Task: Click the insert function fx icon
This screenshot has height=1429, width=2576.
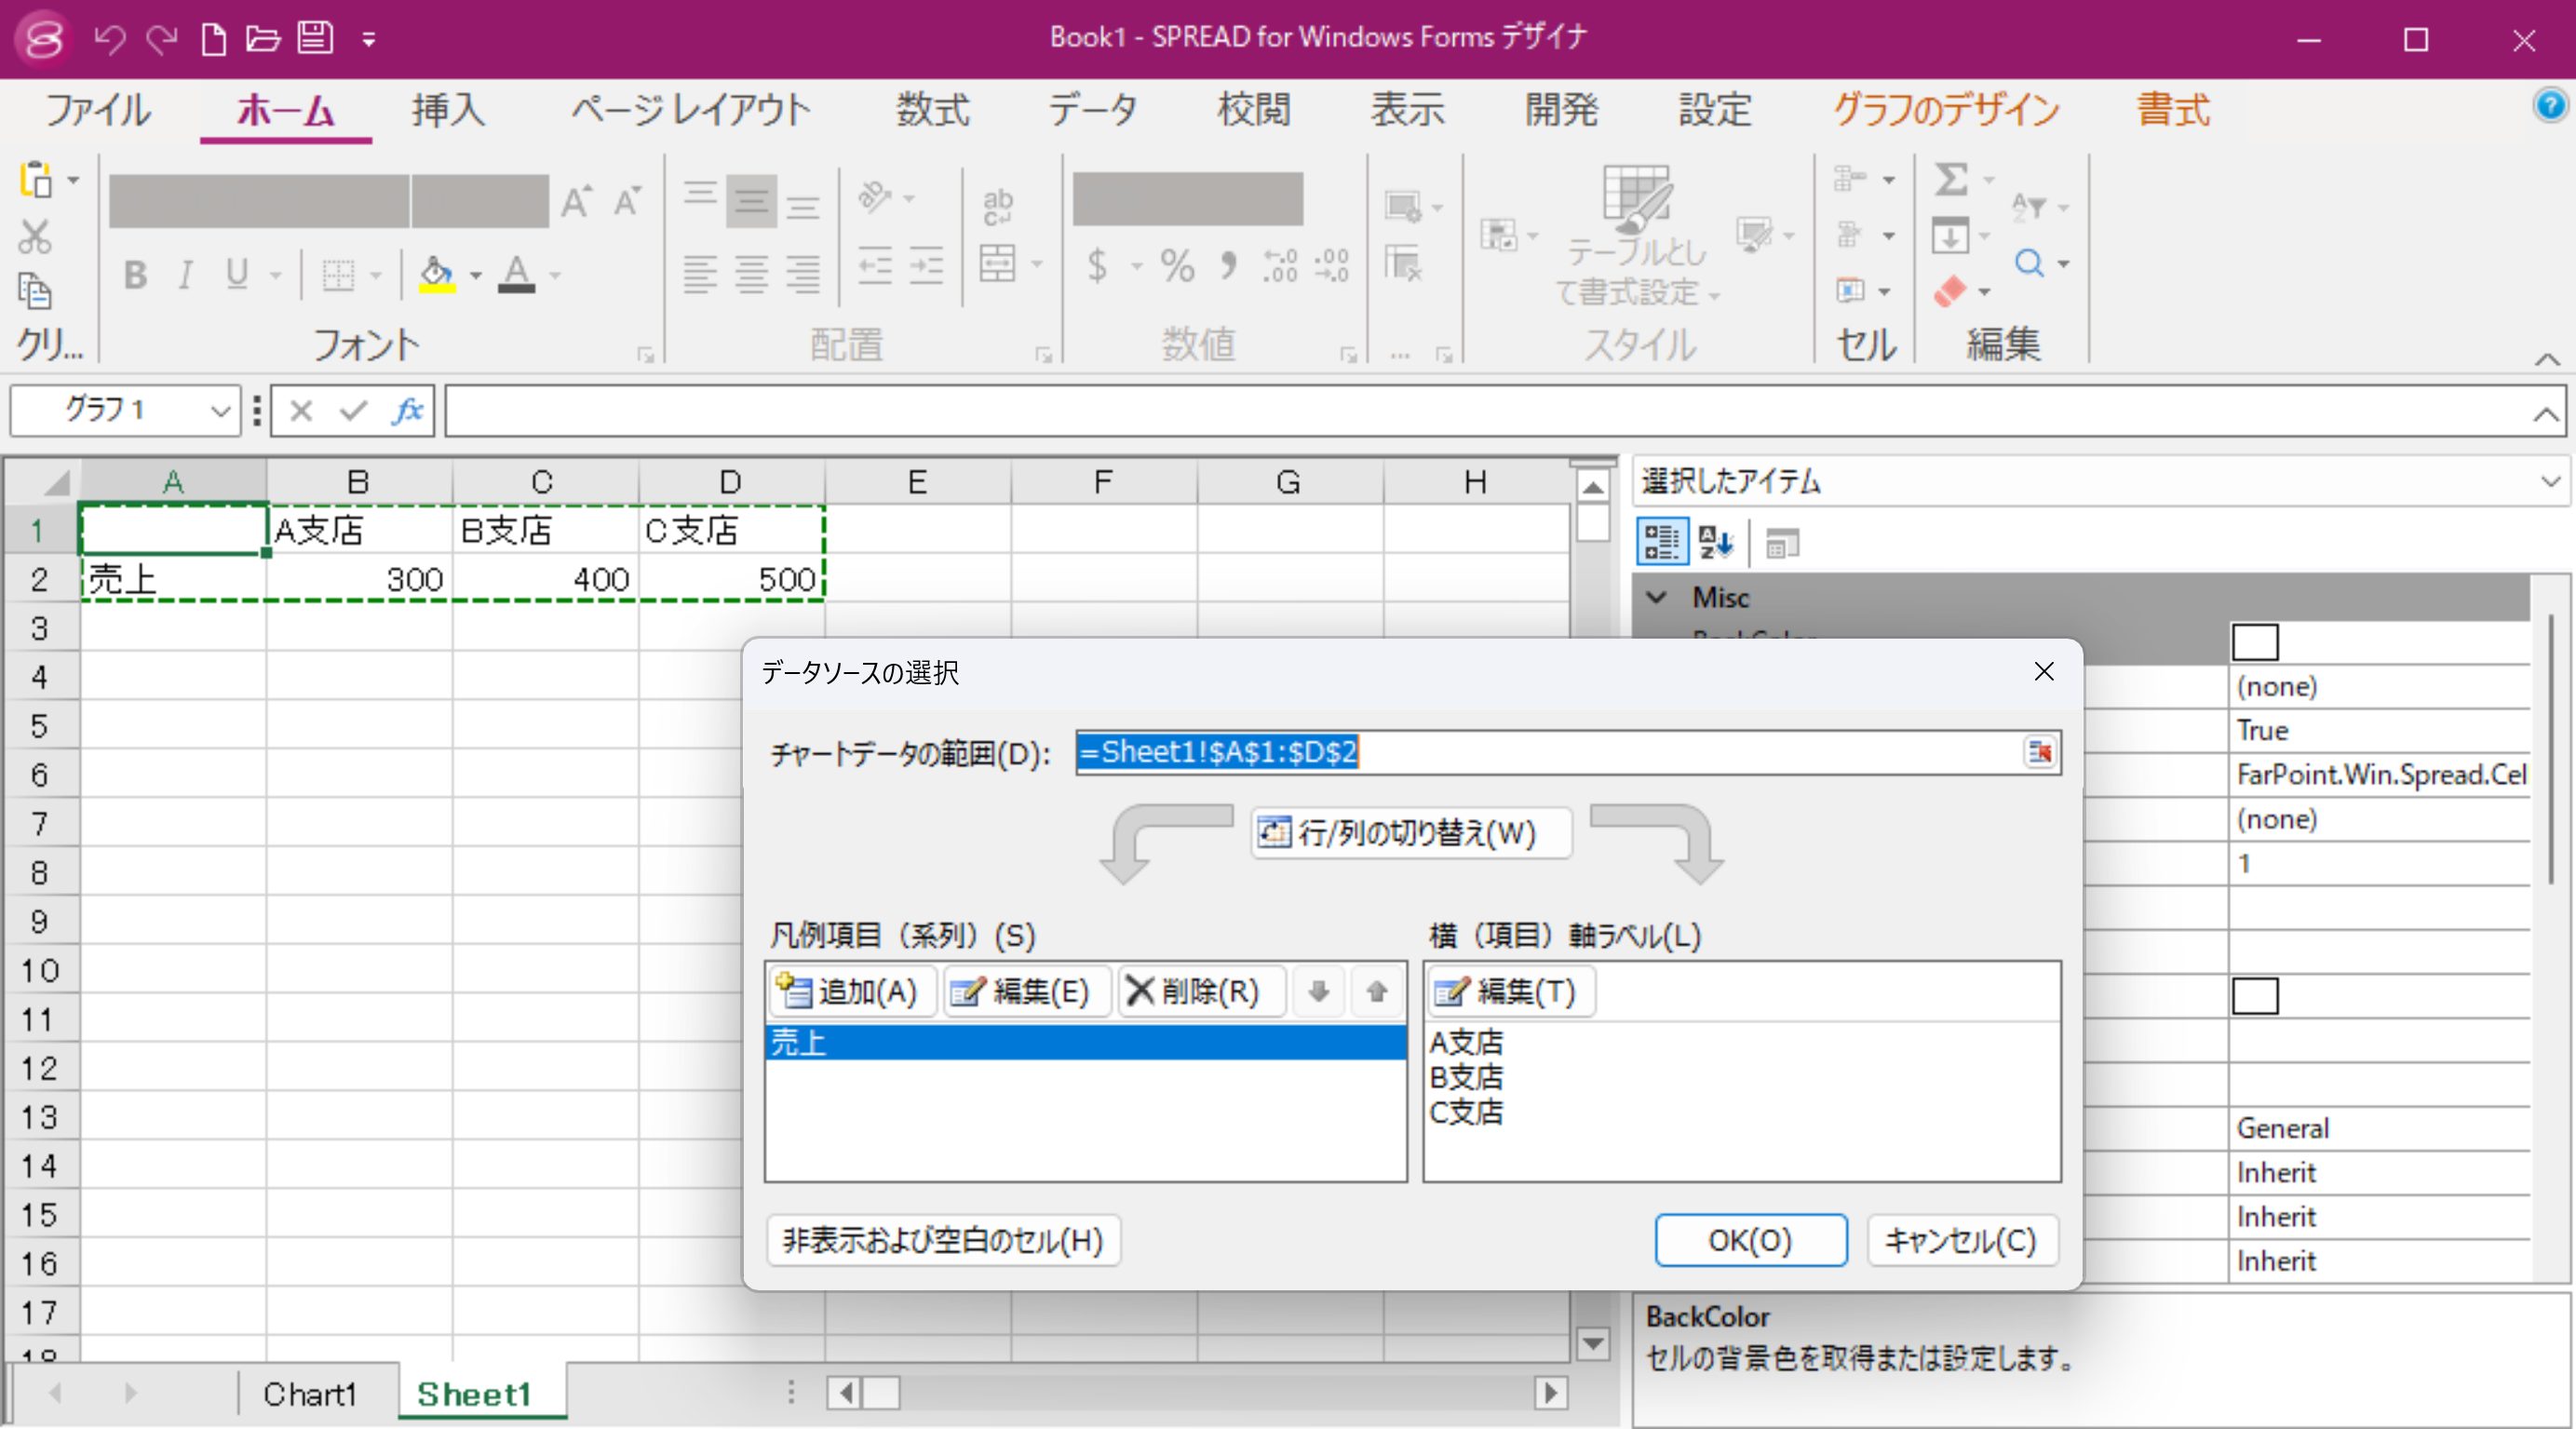Action: pyautogui.click(x=407, y=410)
